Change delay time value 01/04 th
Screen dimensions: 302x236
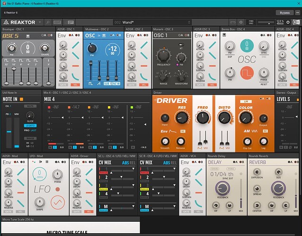click(222, 174)
